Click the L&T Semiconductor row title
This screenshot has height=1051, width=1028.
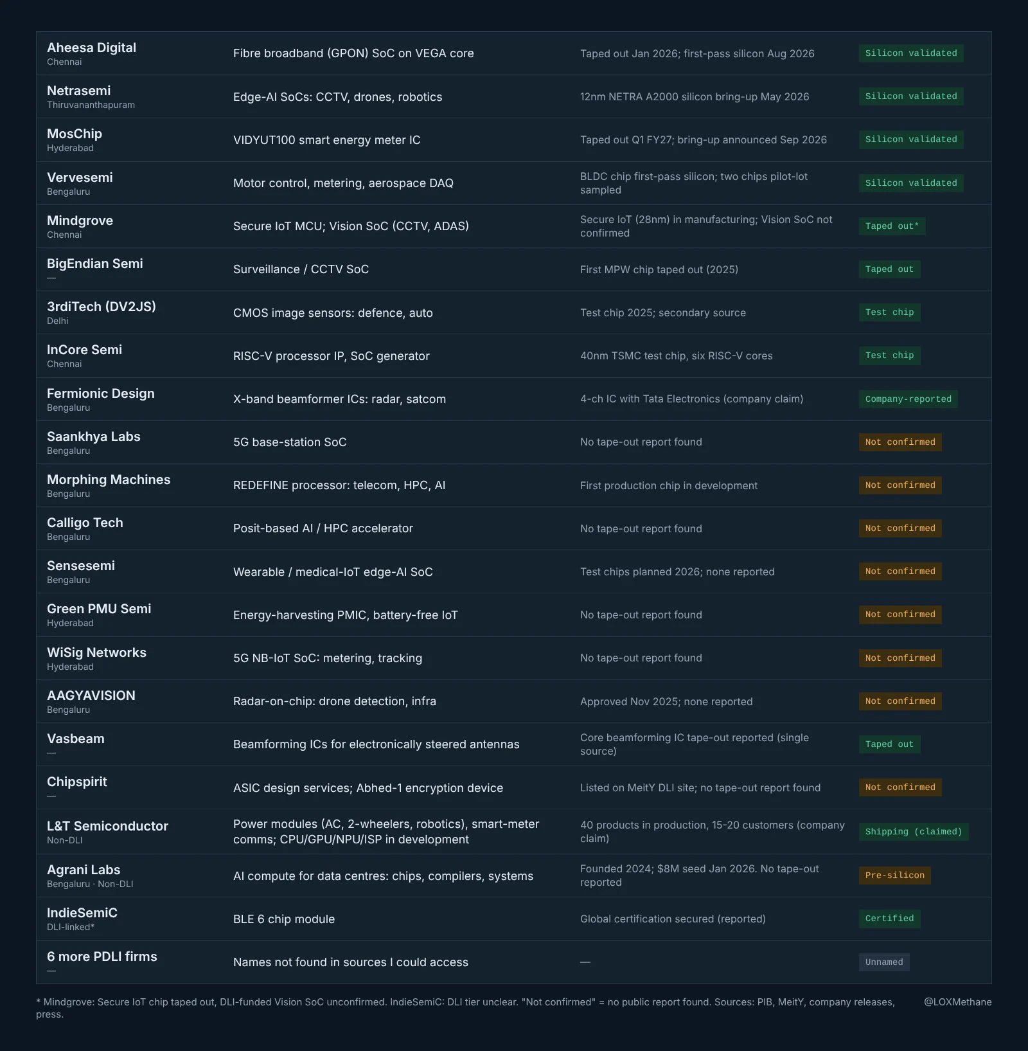(107, 826)
